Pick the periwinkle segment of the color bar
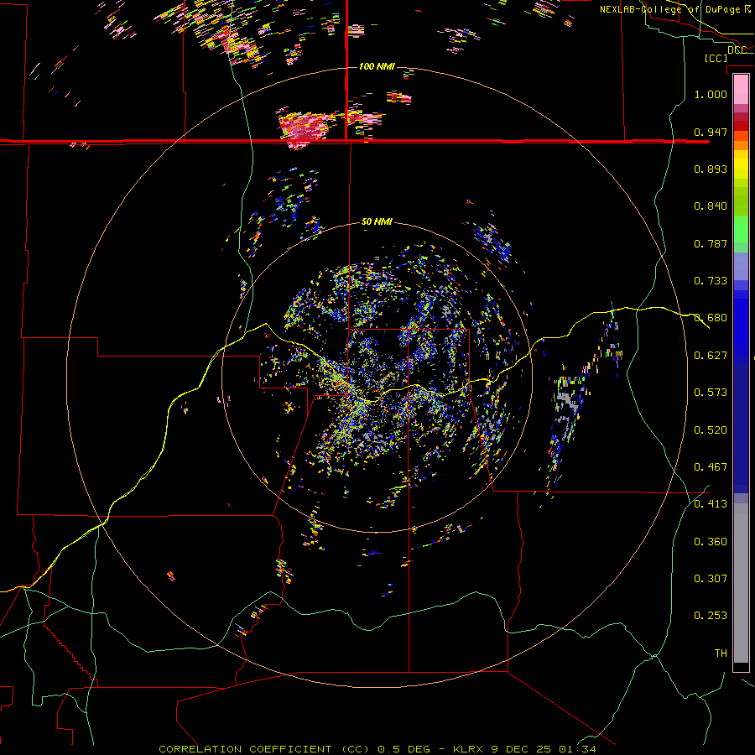 pyautogui.click(x=741, y=266)
